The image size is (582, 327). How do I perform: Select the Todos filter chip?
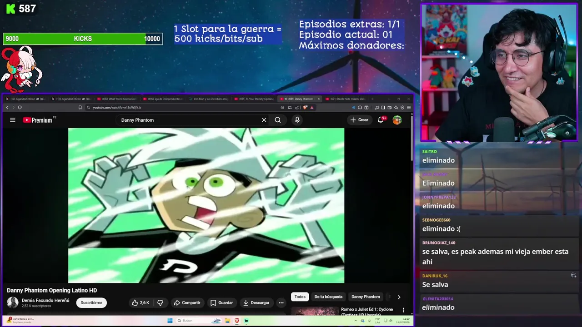coord(300,297)
